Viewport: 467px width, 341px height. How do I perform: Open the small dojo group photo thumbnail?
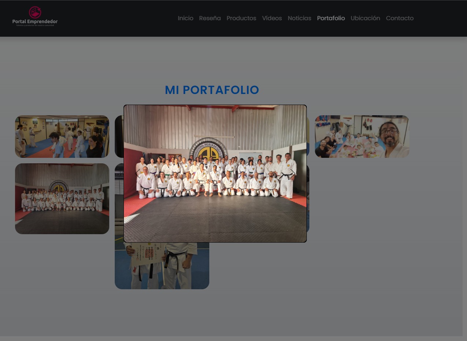[x=62, y=199]
